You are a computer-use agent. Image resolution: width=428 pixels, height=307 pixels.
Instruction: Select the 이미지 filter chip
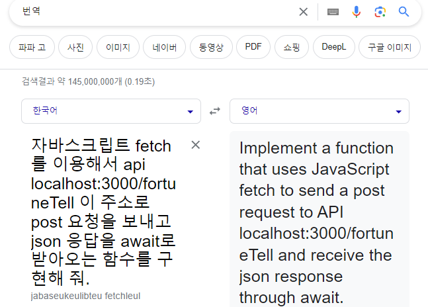(118, 47)
